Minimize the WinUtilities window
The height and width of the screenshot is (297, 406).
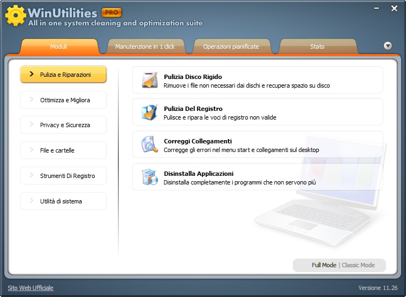(x=377, y=8)
